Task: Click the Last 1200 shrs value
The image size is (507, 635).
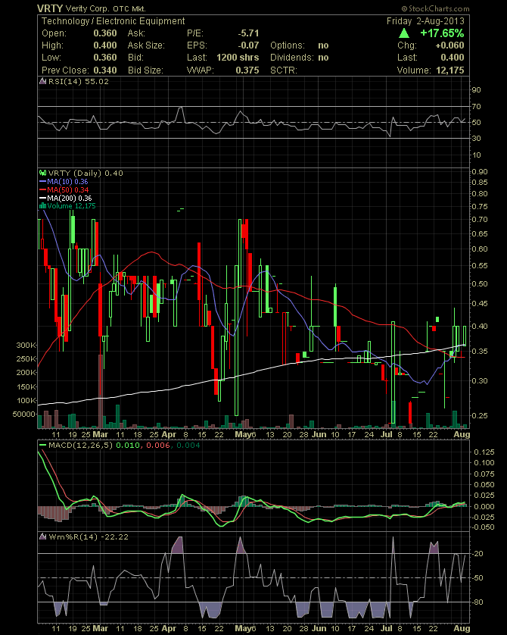Action: pos(238,58)
